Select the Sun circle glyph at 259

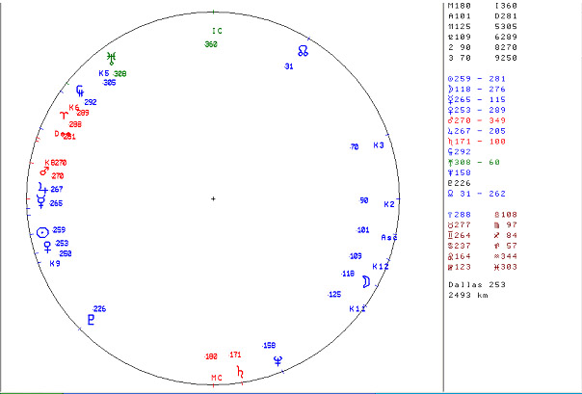[x=41, y=232]
